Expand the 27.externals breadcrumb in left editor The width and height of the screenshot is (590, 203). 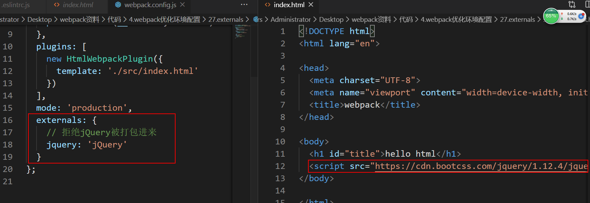[x=226, y=20]
